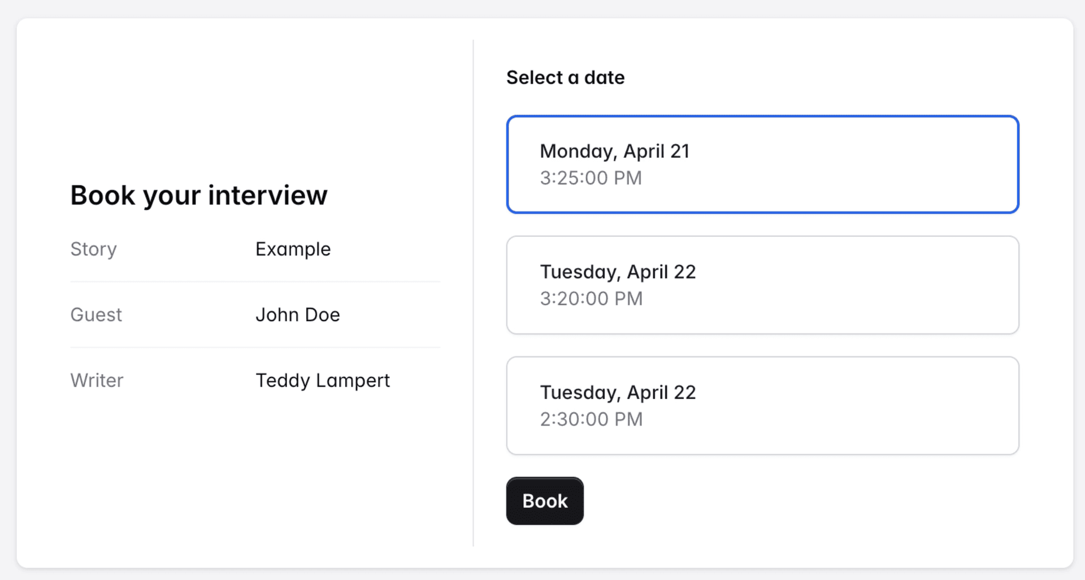Click the writer name Teddy Lampert

coord(322,380)
